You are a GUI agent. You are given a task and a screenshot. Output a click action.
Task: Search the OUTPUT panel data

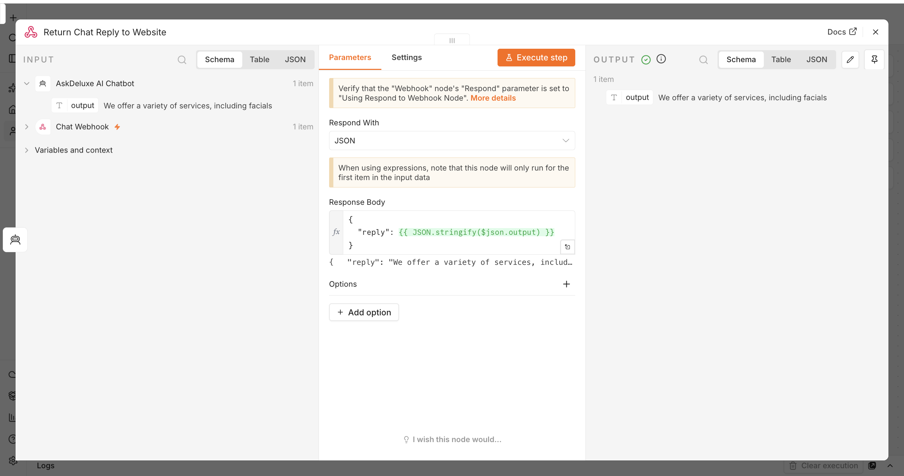click(703, 60)
